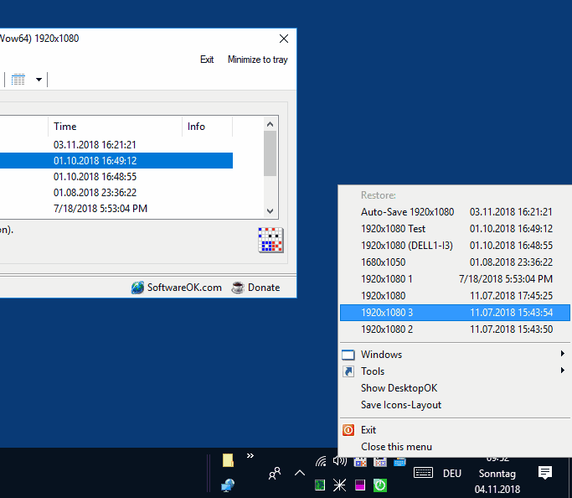Select Show DesktopOK in menu
The image size is (572, 498).
[x=399, y=388]
